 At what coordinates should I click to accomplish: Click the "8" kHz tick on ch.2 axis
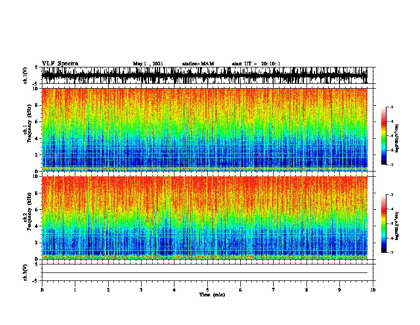[37, 193]
